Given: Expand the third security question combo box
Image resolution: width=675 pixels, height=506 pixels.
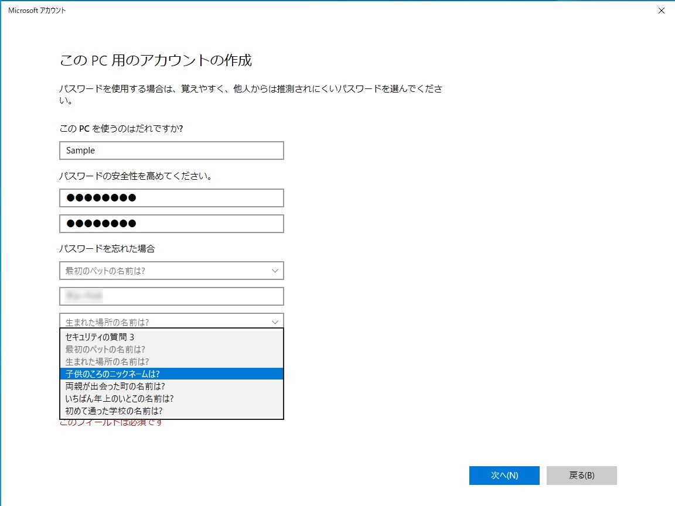Looking at the screenshot, I should click(x=171, y=322).
